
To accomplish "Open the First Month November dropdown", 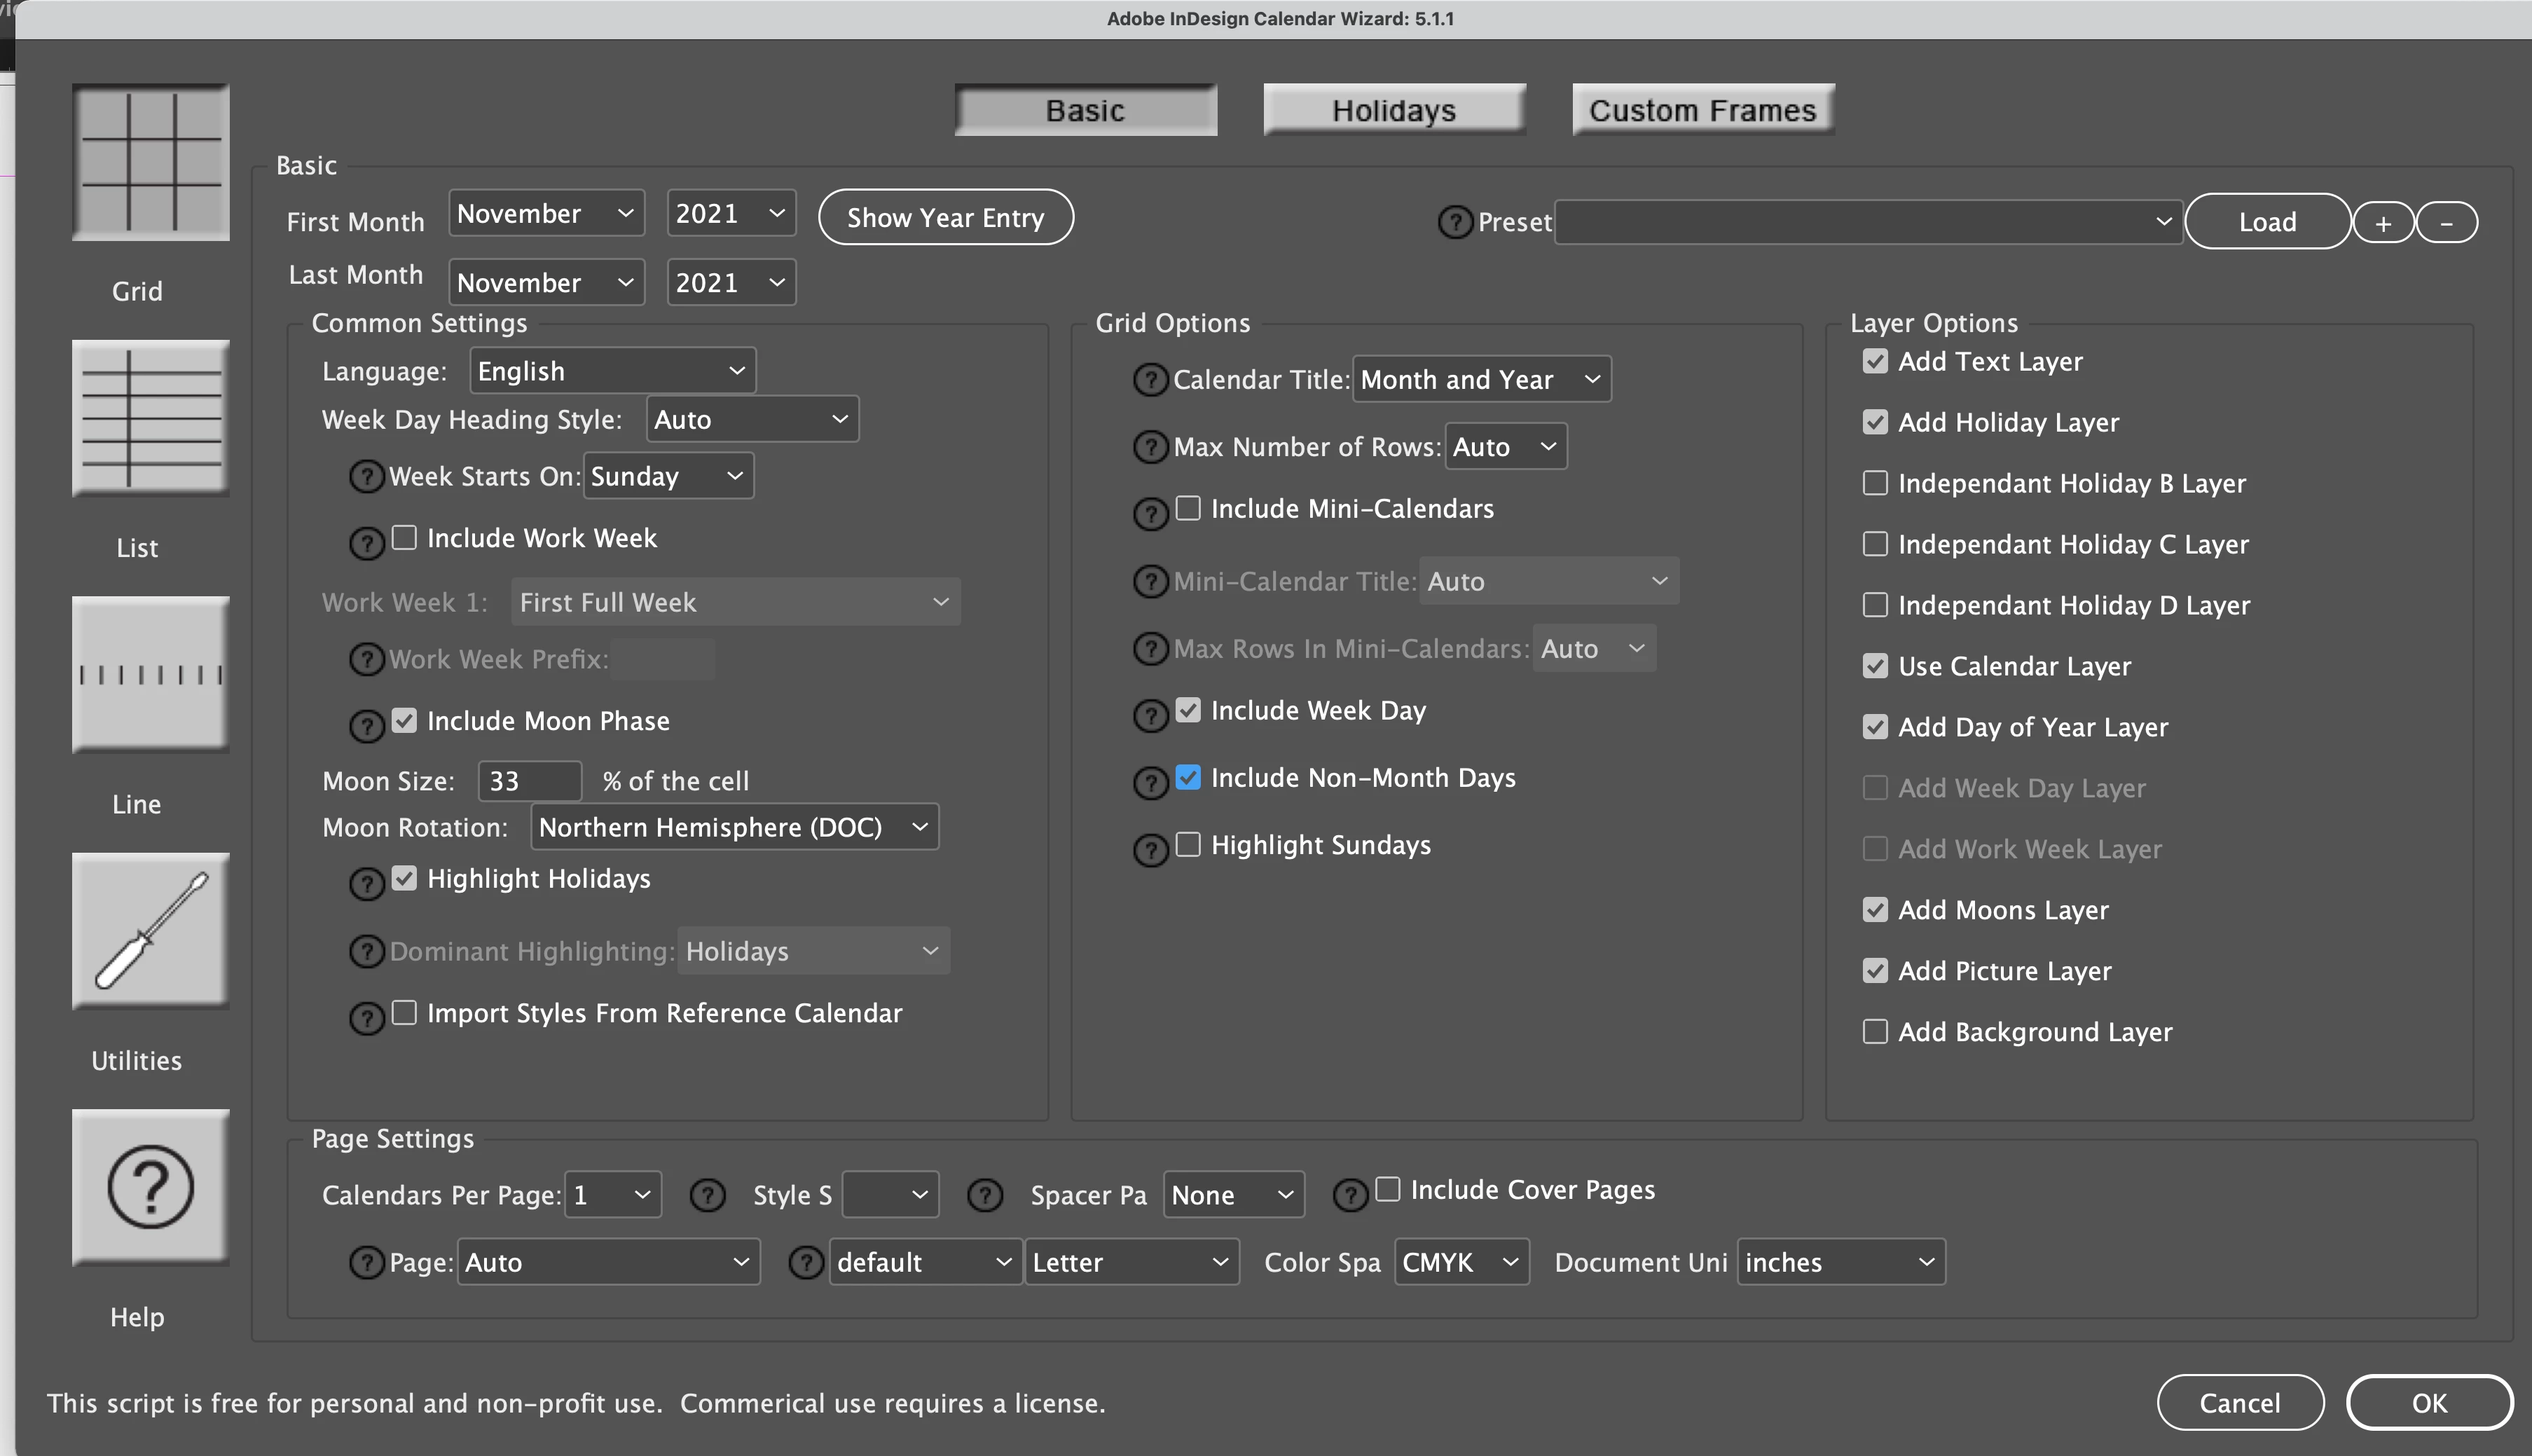I will pos(546,214).
